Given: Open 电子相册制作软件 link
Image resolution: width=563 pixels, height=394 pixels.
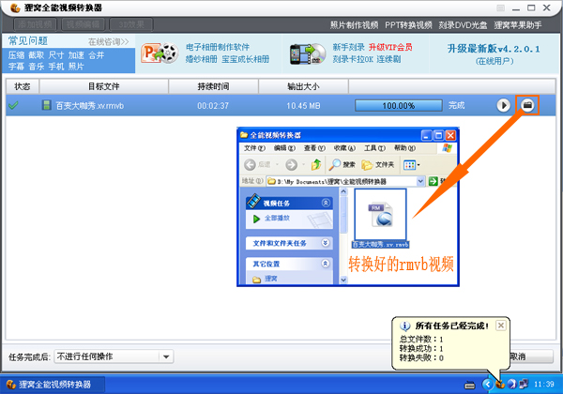Looking at the screenshot, I should (218, 47).
